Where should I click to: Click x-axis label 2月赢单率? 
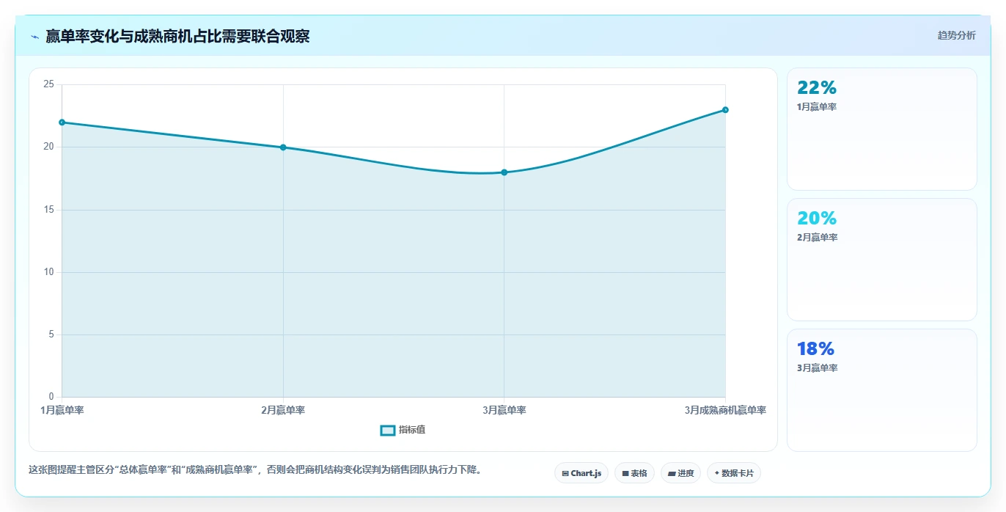point(283,410)
